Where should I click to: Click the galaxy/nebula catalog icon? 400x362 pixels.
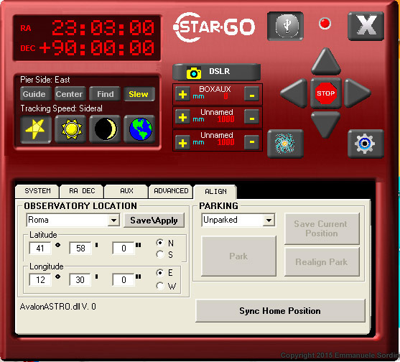285,144
